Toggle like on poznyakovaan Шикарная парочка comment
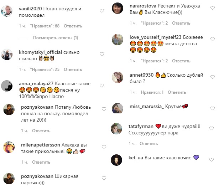 click(x=104, y=178)
